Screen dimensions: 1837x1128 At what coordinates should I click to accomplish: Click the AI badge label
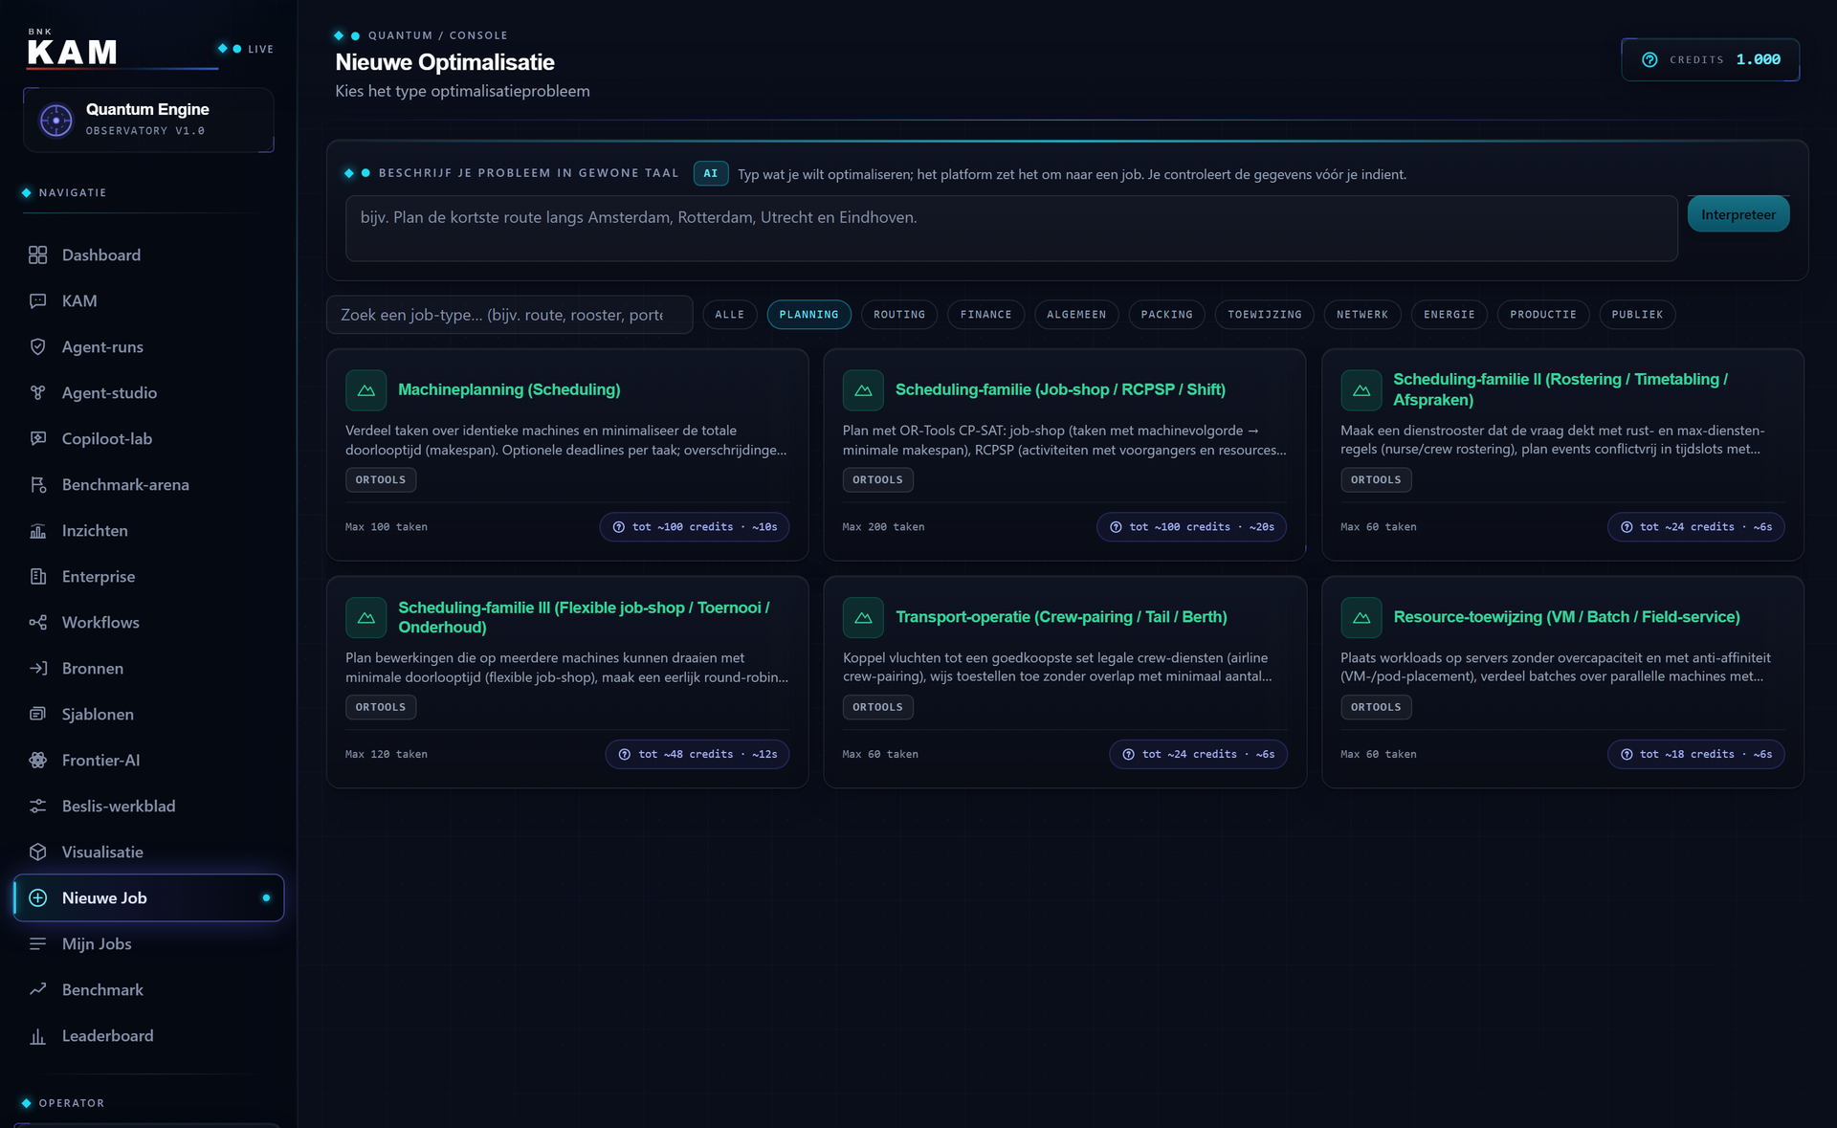[x=710, y=173]
